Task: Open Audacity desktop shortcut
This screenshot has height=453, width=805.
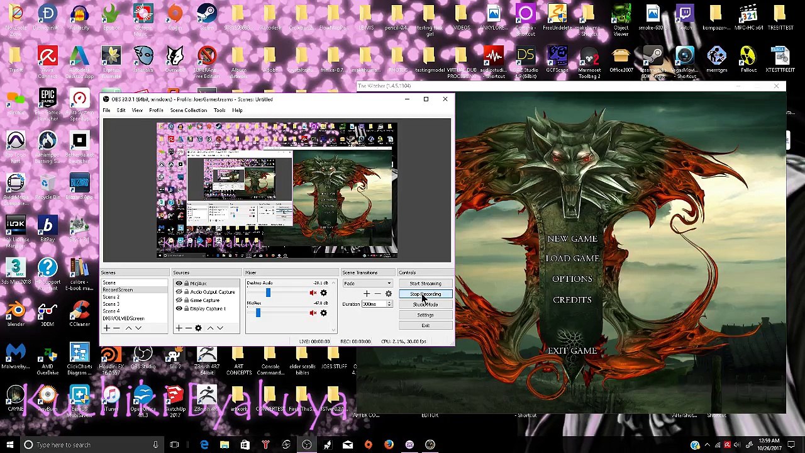Action: 79,18
